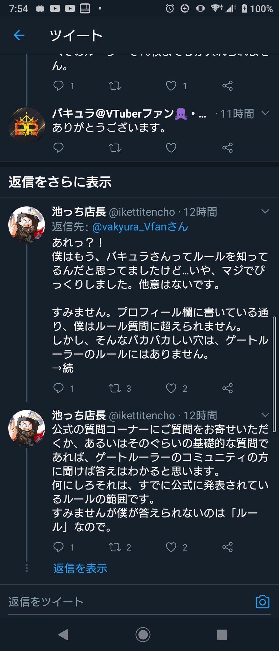Open the @vakyura_Vfan mention link

click(140, 227)
